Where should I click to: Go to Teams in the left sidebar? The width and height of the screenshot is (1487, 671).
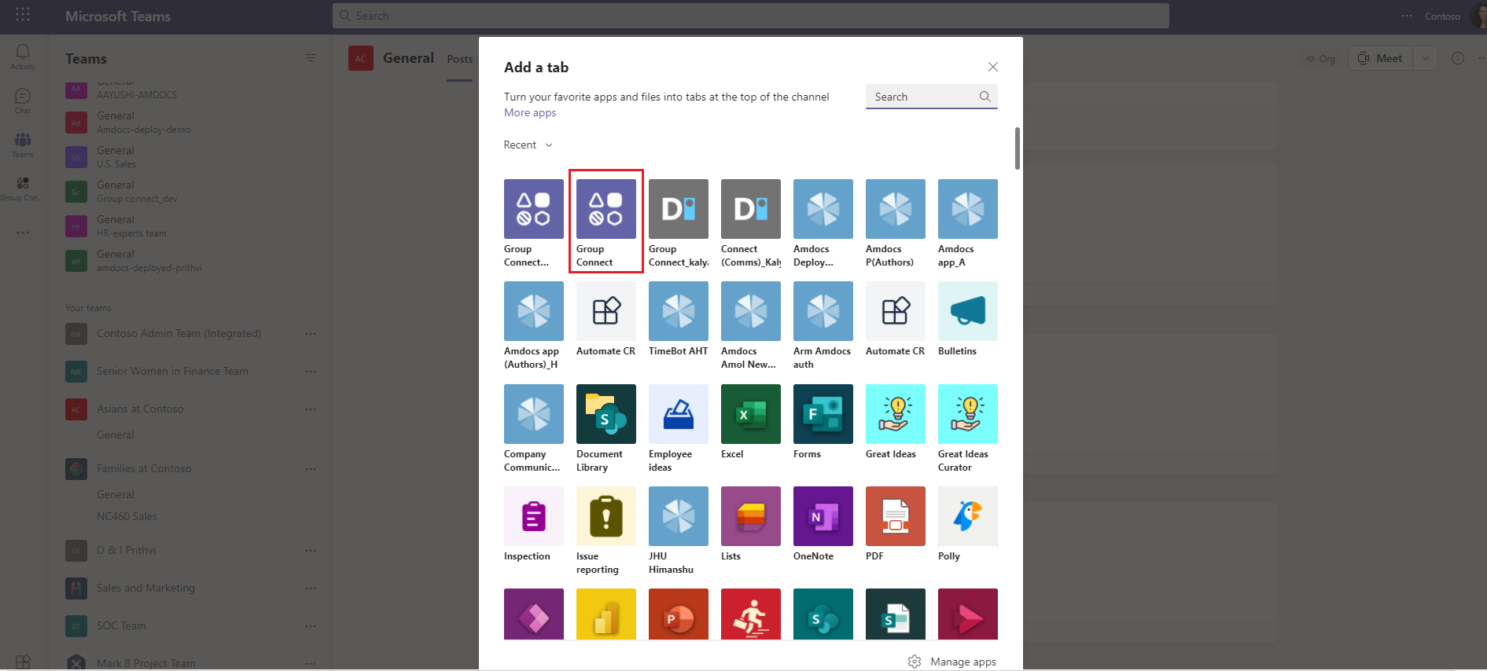(23, 145)
